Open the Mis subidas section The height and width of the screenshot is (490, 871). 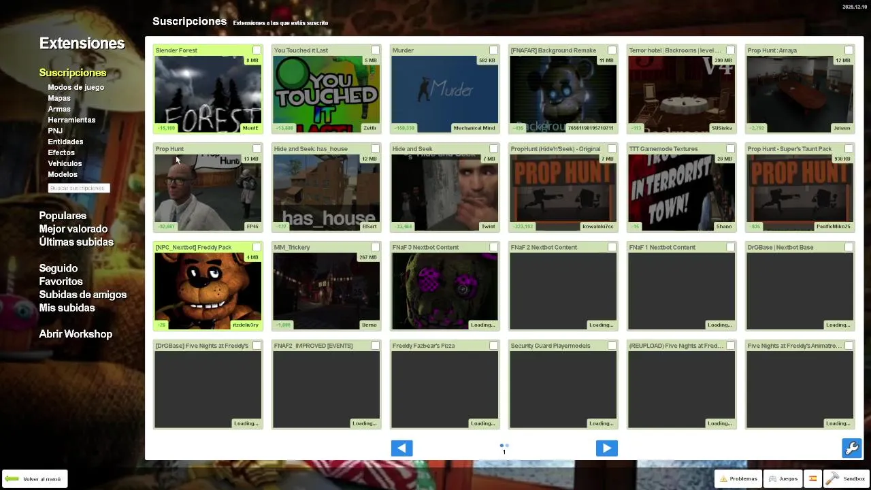[67, 308]
